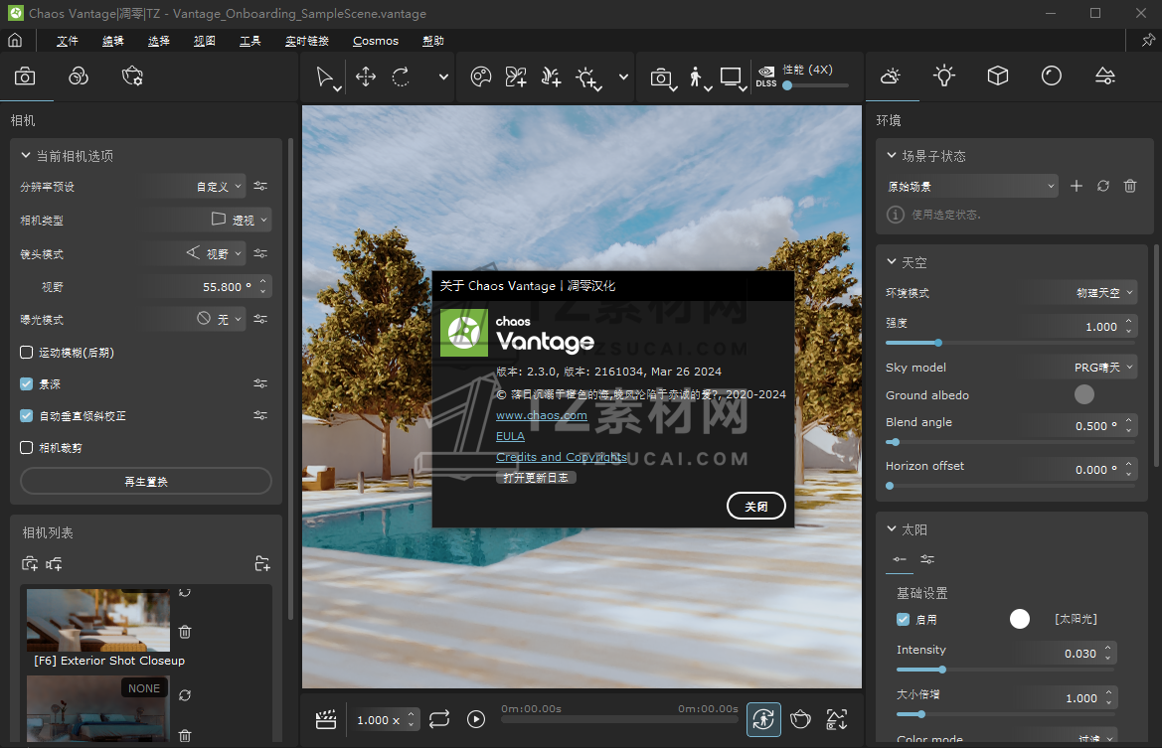The image size is (1162, 748).
Task: Click the move transform tool
Action: (x=365, y=77)
